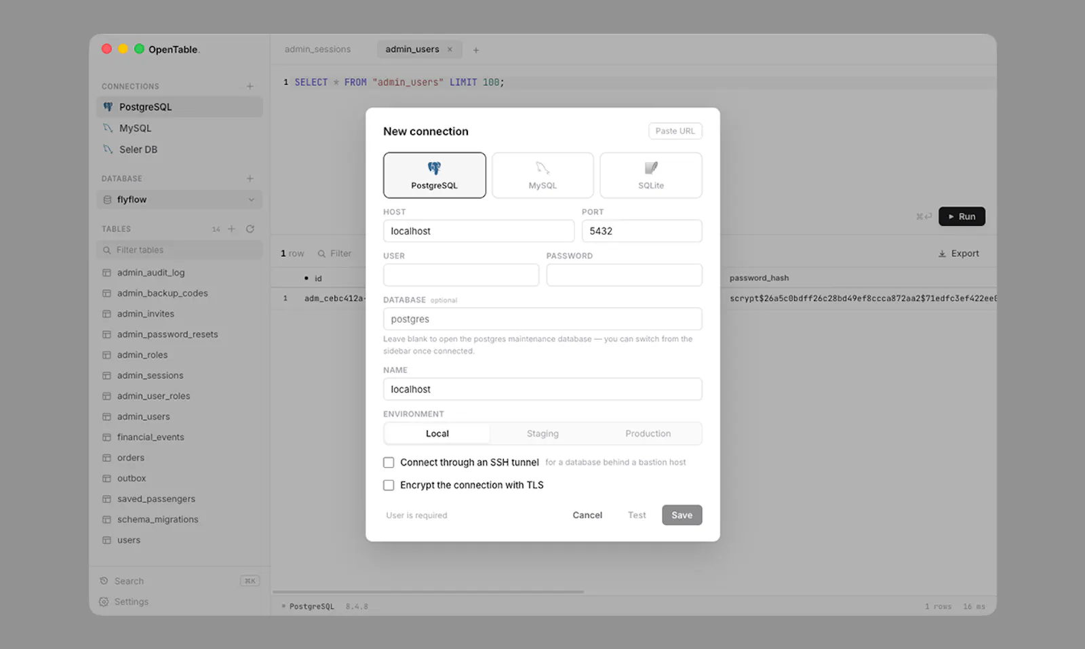This screenshot has height=649, width=1085.
Task: Click the PostgreSQL status bar entry
Action: (311, 606)
